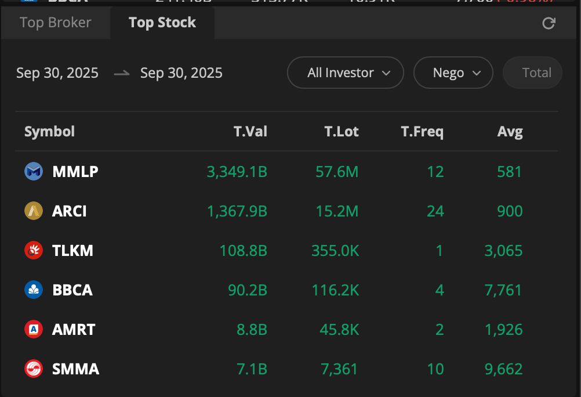Click the TLKM symbol text
This screenshot has width=581, height=397.
pos(74,250)
